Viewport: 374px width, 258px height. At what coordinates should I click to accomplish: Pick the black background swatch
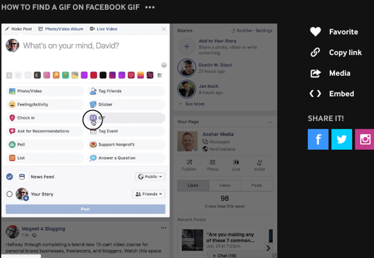tap(103, 75)
